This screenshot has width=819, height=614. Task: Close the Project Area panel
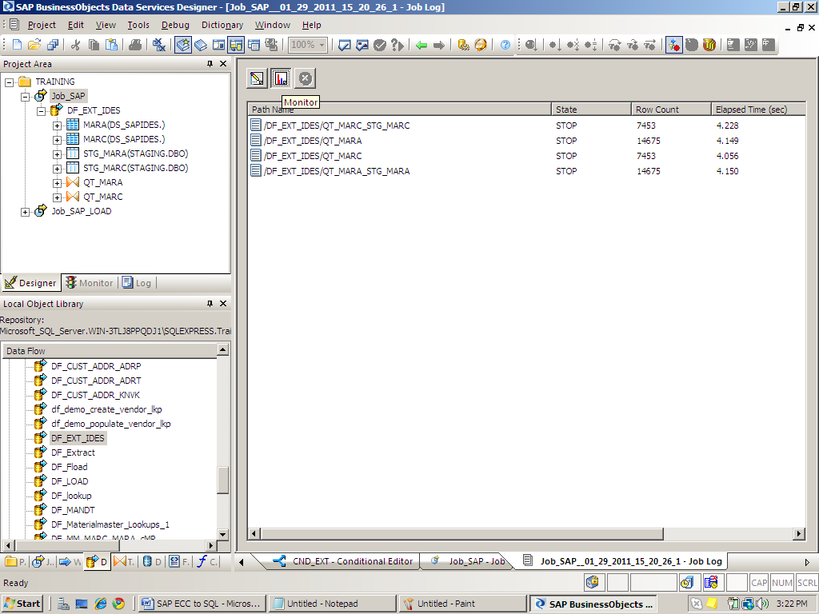(223, 64)
